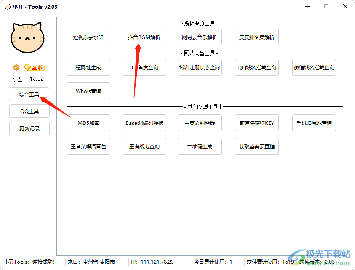
Task: Open Base64编码转换 tool
Action: coord(144,123)
